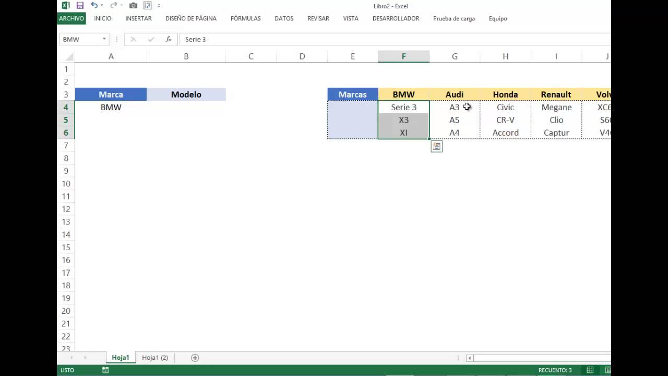Click inside the Name Box showing BMW
This screenshot has height=376, width=668.
tap(80, 39)
